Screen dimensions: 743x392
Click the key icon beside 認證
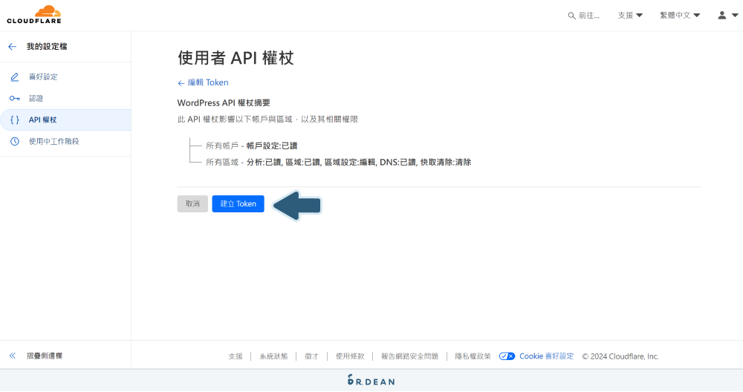coord(15,99)
